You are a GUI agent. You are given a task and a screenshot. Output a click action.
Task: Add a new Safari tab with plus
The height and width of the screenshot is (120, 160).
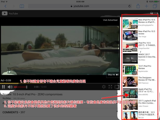147,6
